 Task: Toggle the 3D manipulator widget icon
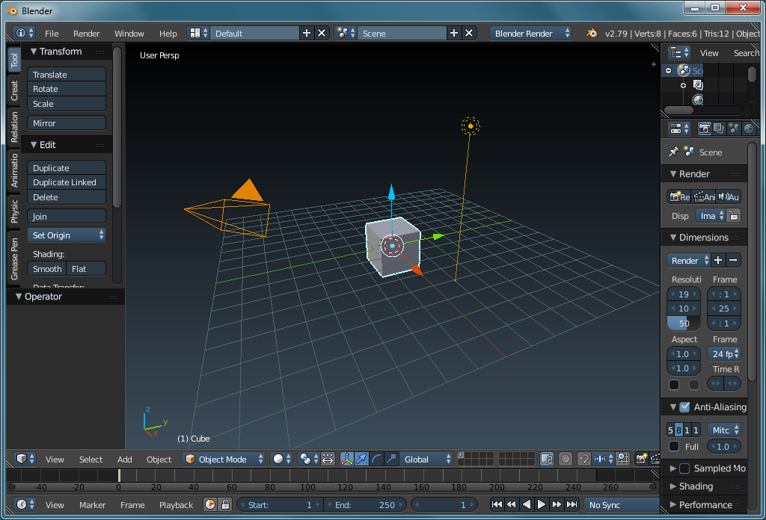348,459
